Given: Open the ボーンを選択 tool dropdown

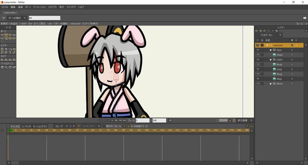Looking at the screenshot, I should pos(17,18).
